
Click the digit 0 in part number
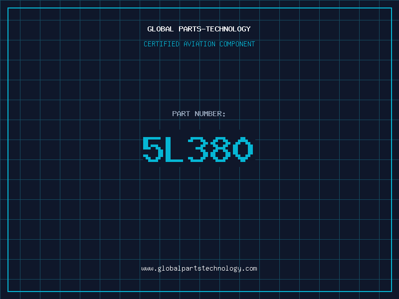click(243, 149)
